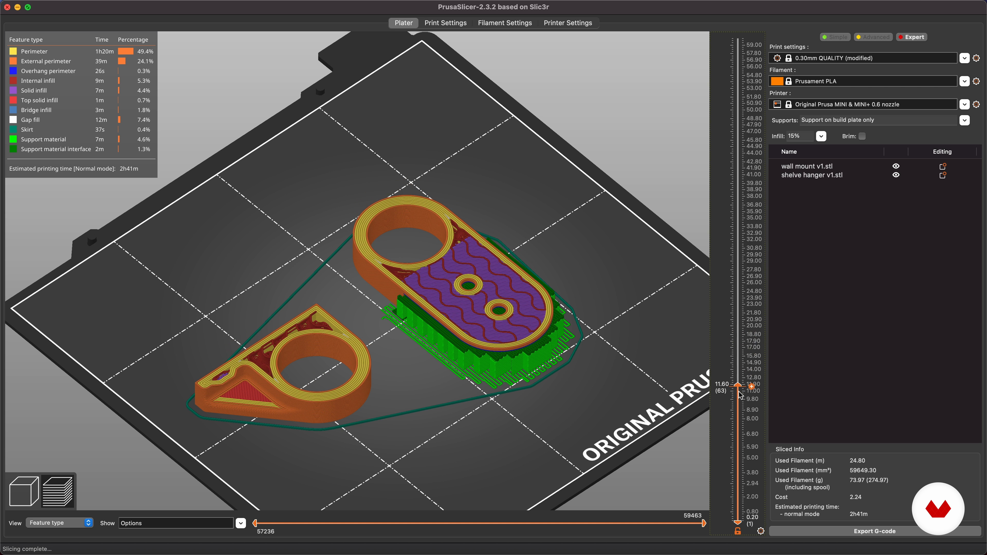
Task: Click Gap fill white legend box
Action: click(x=13, y=120)
